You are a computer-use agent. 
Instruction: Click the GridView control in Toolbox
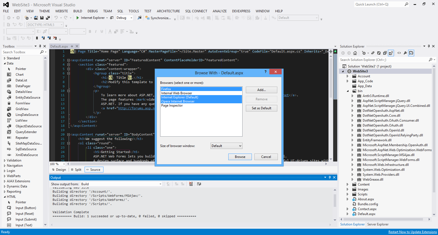pos(22,109)
